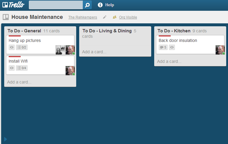Open the 5 comments badge on Back door insulation
This screenshot has height=144, width=228.
163,47
